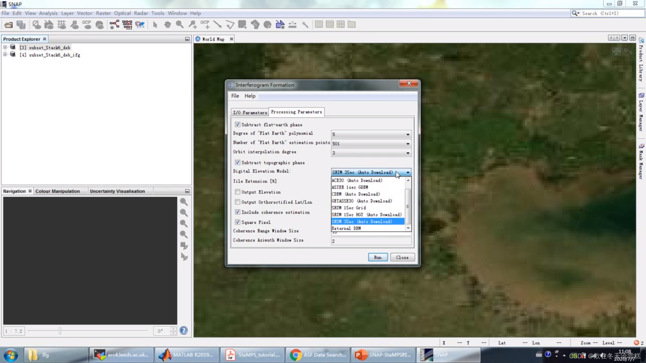Click the help icon in Navigation panel

point(184,331)
